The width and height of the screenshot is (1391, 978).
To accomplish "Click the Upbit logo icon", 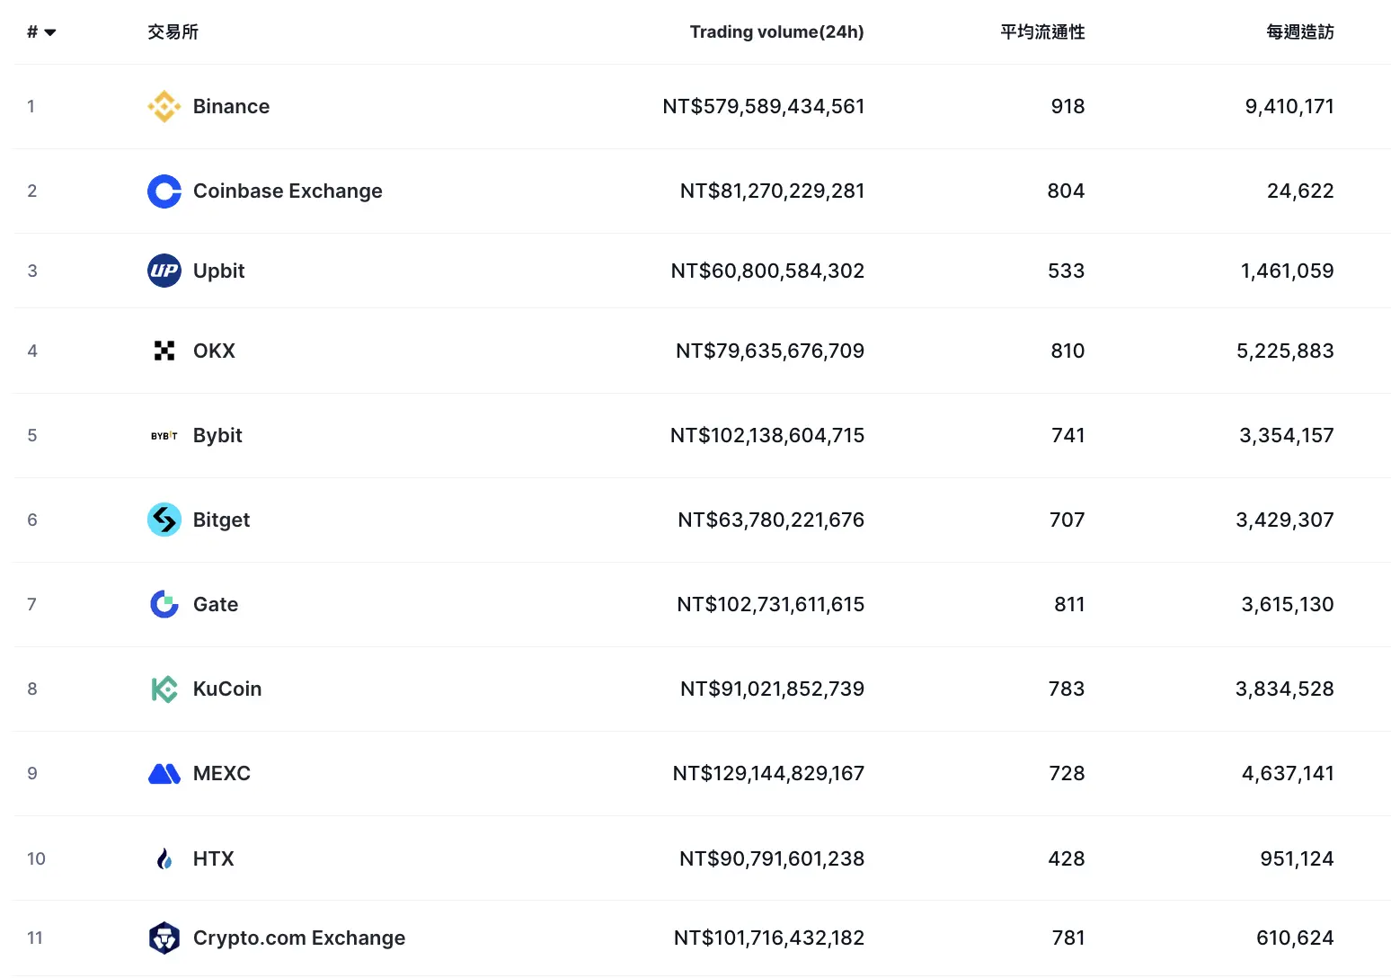I will (164, 271).
